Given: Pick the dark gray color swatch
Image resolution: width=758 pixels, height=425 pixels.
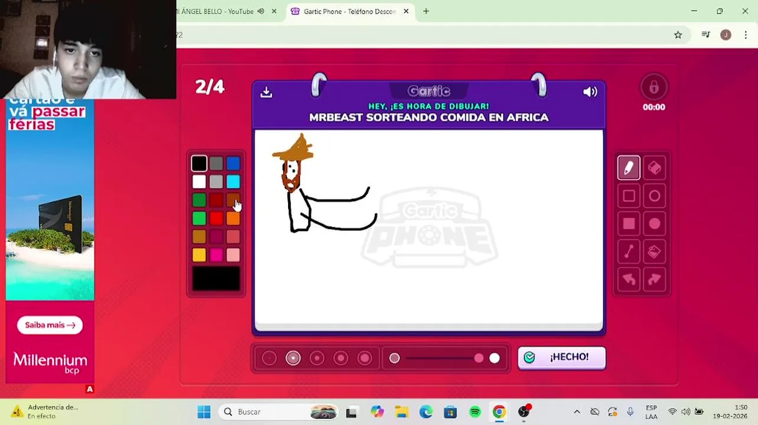Looking at the screenshot, I should (x=216, y=164).
